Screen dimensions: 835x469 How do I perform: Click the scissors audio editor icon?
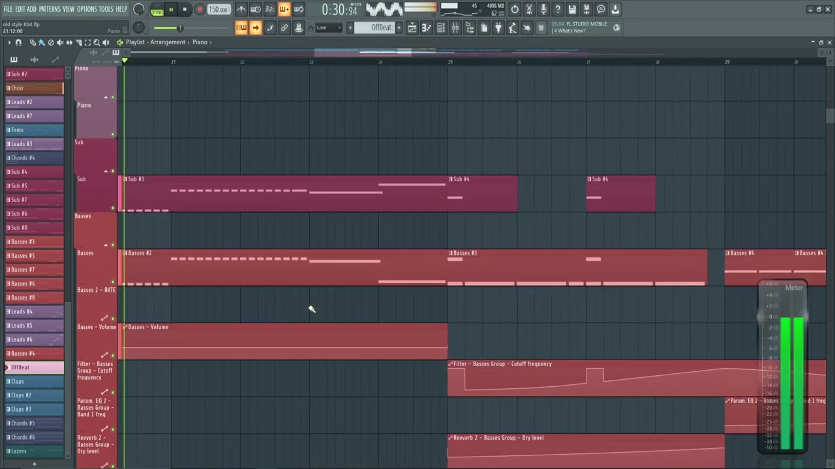(529, 9)
